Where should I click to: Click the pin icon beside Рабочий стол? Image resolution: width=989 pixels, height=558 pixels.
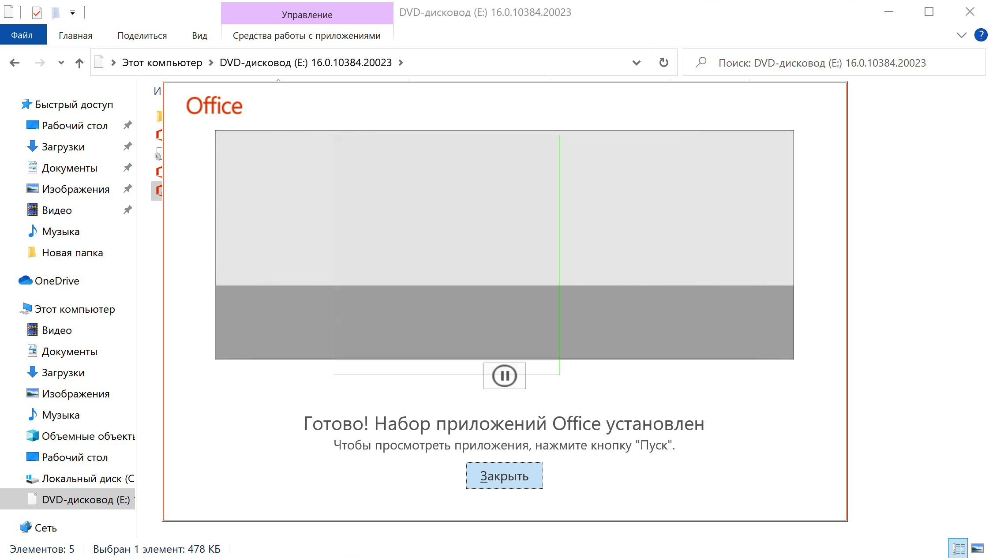pyautogui.click(x=127, y=125)
